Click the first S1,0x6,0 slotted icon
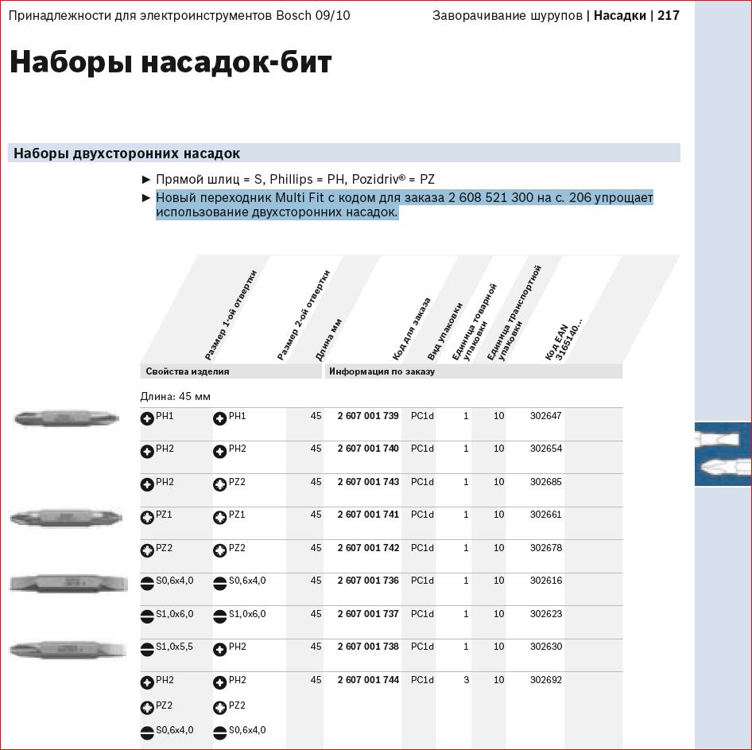 coord(147,616)
